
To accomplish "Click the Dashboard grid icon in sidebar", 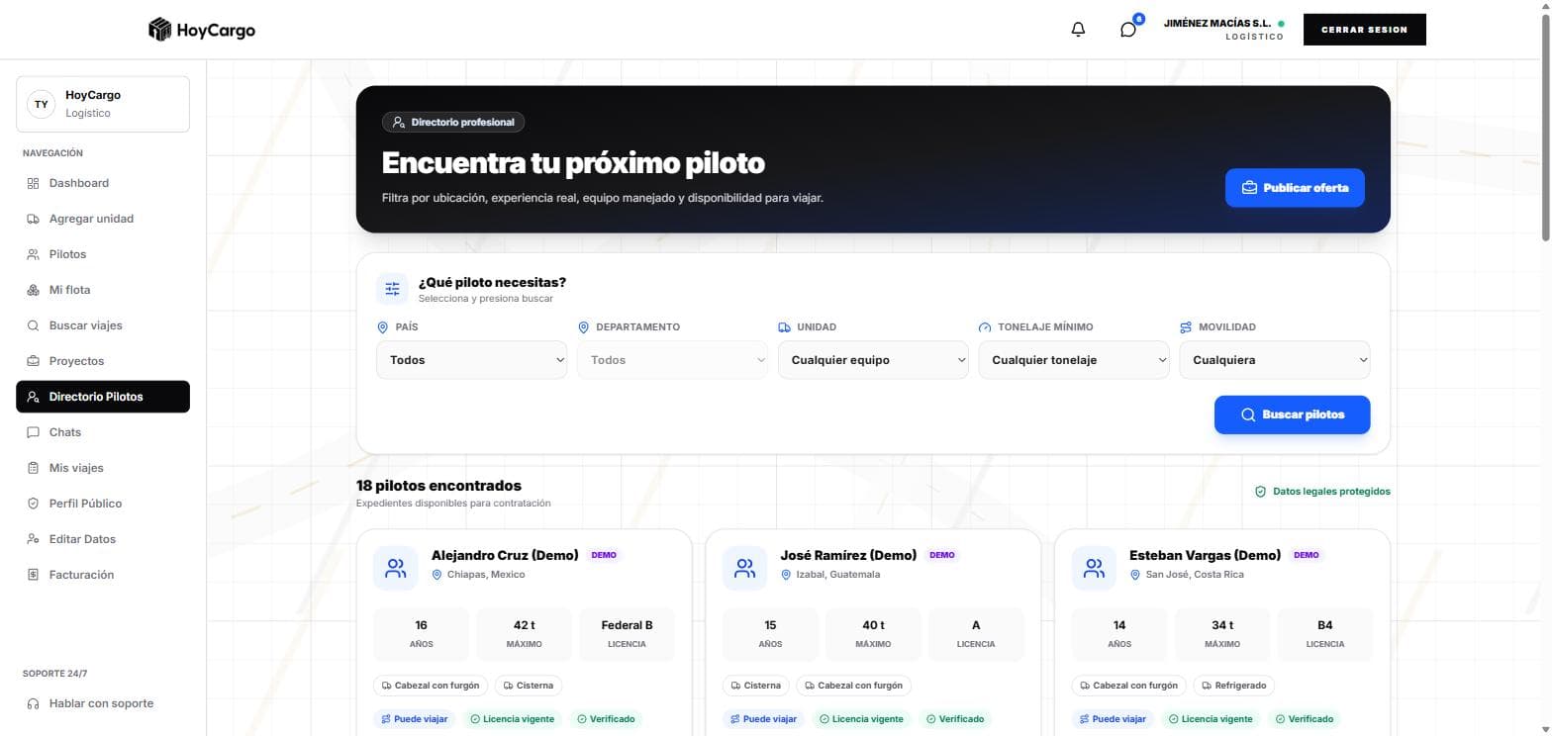I will pos(33,183).
